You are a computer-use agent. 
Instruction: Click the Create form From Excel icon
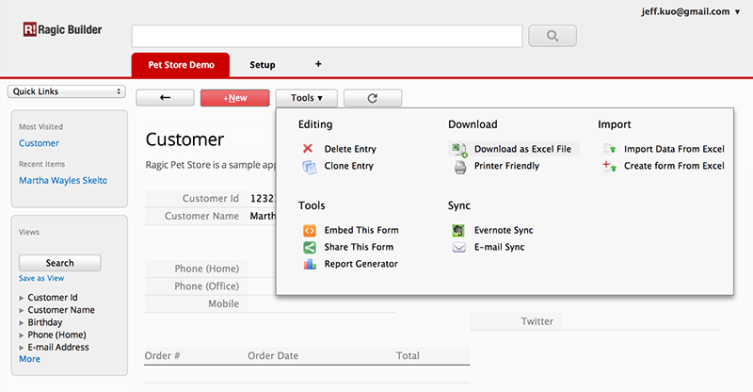[x=609, y=167]
